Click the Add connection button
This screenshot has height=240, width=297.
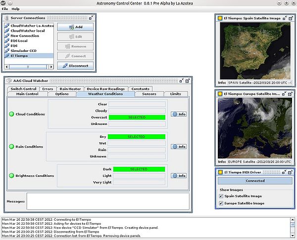coord(75,27)
